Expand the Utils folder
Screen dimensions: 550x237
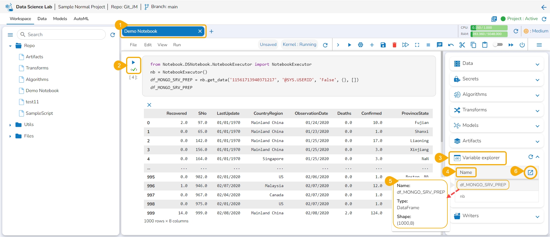point(10,125)
